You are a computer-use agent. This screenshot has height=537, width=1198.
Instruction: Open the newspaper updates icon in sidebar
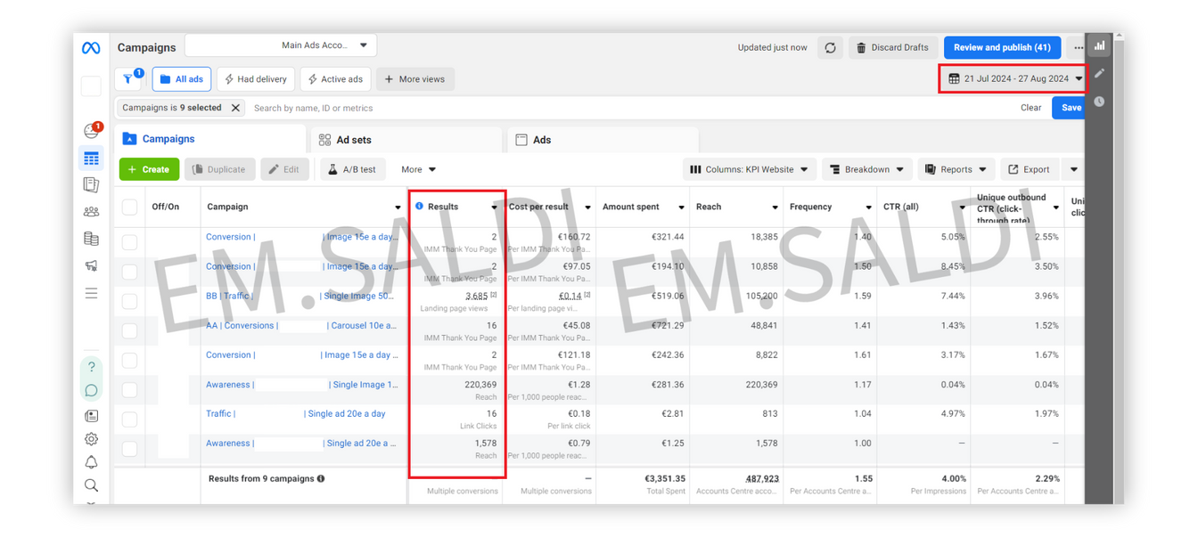tap(91, 416)
